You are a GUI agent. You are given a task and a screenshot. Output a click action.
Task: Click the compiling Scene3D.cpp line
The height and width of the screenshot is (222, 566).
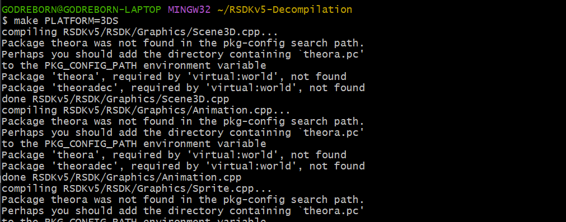[x=140, y=32]
